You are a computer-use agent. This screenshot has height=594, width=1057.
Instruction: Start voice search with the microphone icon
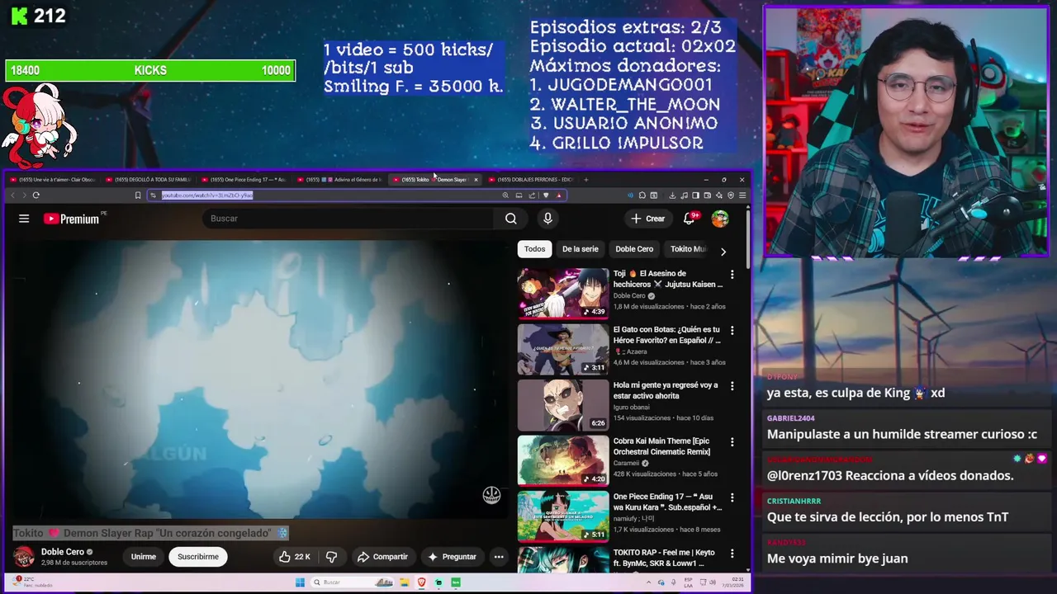[x=547, y=219]
